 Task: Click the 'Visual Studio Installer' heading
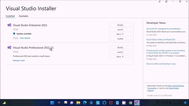[x=31, y=9]
